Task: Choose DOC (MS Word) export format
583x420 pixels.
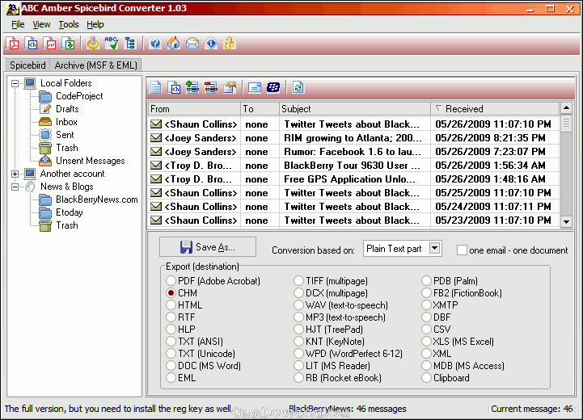Action: (x=204, y=366)
